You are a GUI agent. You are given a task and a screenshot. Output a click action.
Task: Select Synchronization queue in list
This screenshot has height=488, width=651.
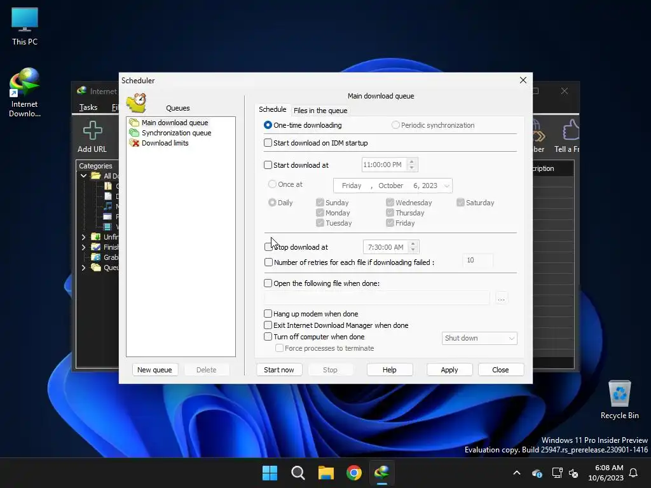pyautogui.click(x=177, y=133)
